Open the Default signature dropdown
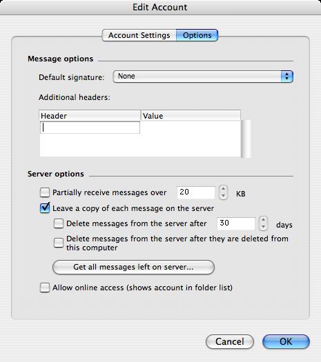 tap(203, 77)
